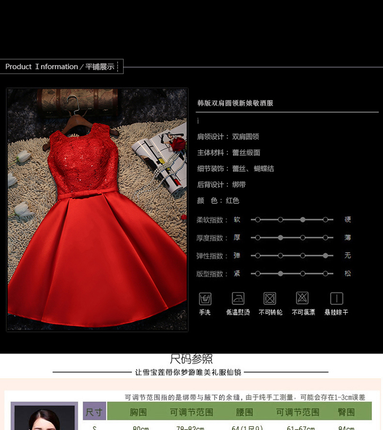Click the filled marker on thickness (厚度指数) scale

(280, 238)
